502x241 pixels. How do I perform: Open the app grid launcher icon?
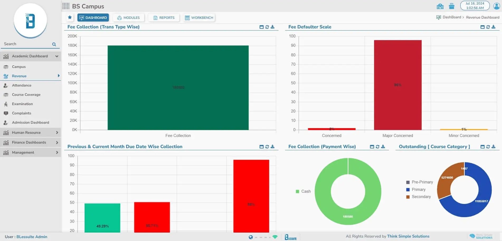[66, 6]
